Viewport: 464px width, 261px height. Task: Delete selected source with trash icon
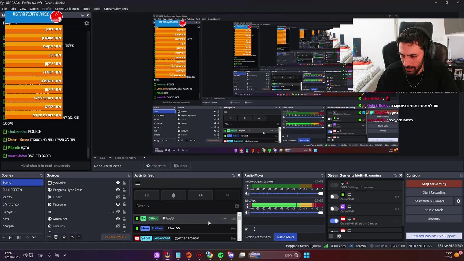pos(56,237)
